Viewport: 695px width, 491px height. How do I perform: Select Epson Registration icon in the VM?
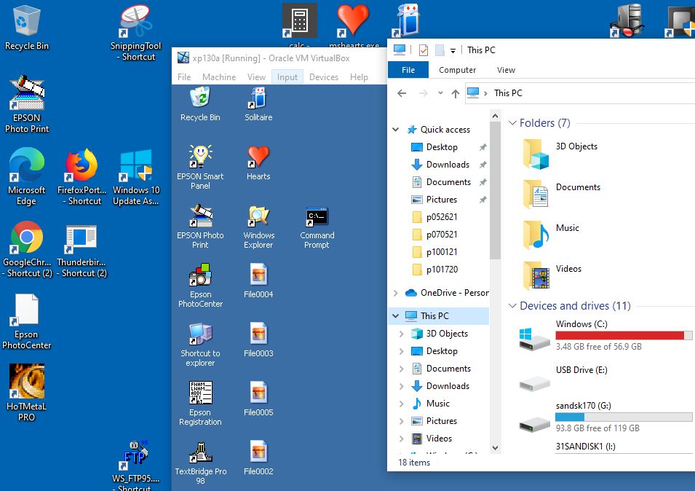[200, 403]
